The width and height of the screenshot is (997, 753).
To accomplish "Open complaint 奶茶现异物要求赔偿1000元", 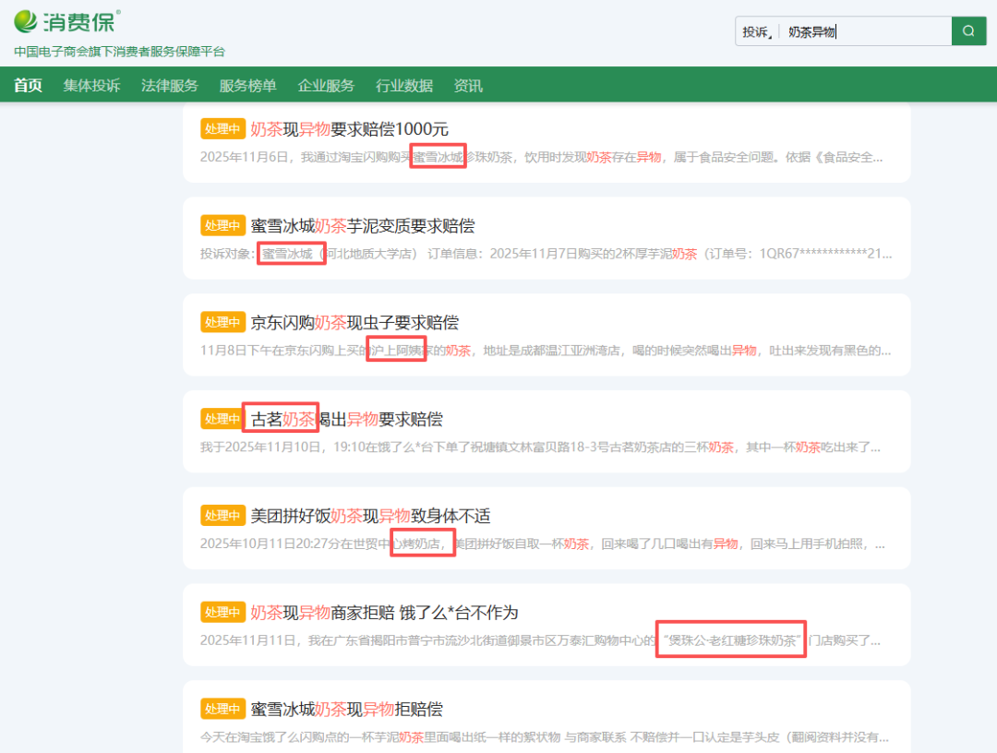I will tap(349, 129).
